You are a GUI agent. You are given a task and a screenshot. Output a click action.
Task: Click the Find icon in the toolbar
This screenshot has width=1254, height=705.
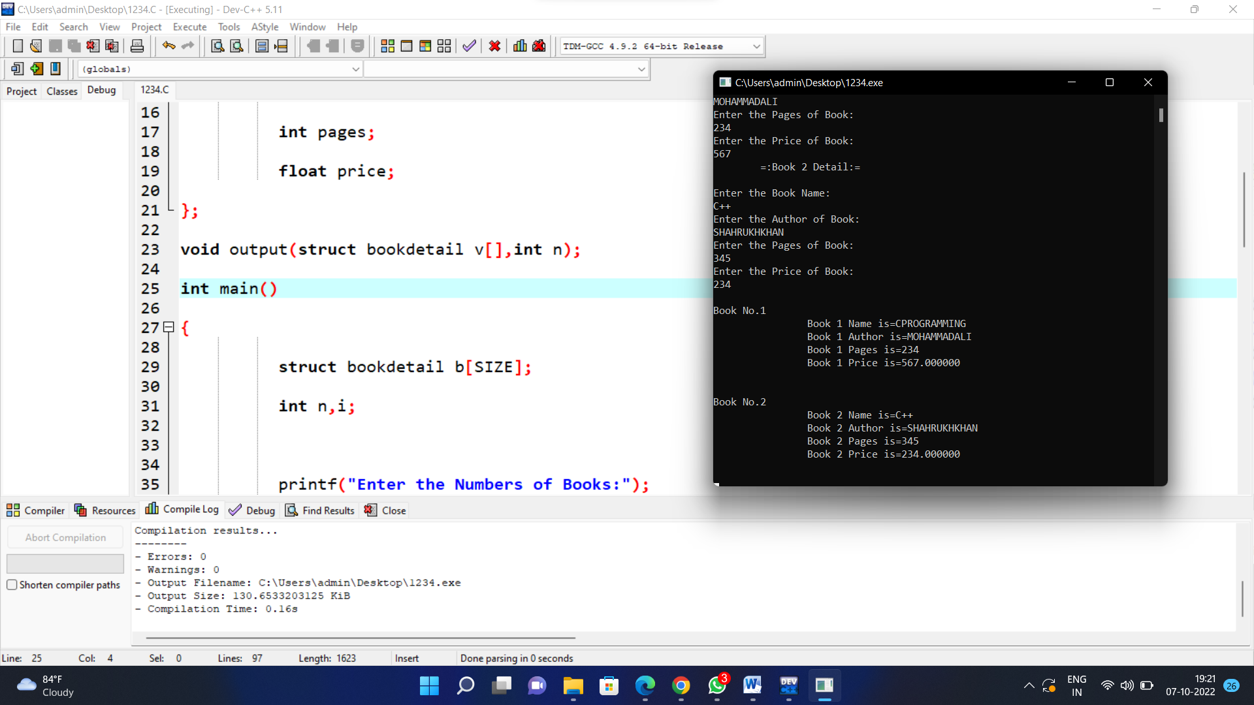coord(217,46)
